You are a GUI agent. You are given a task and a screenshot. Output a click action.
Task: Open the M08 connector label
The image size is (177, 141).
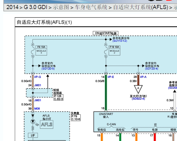point(37,109)
